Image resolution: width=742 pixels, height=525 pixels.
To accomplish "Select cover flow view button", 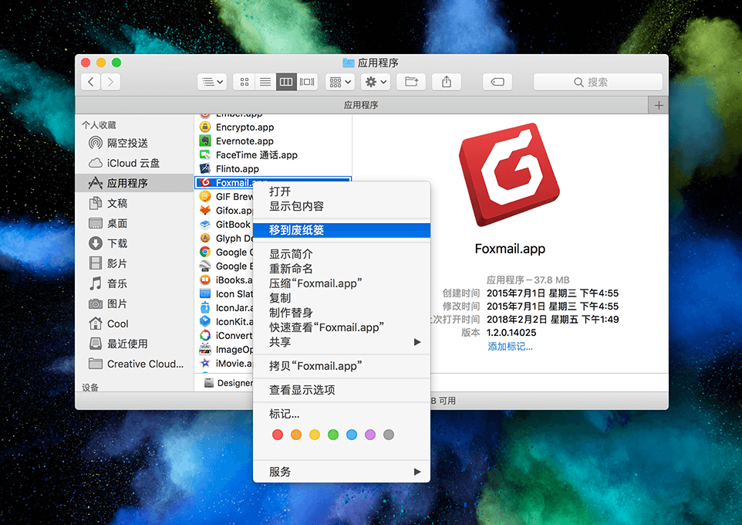I will coord(307,82).
